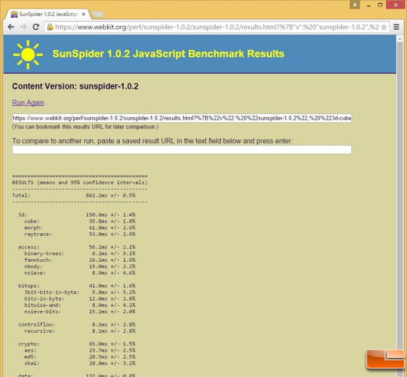This screenshot has width=407, height=377.
Task: Click the To compare to another run instruction
Action: coord(152,141)
